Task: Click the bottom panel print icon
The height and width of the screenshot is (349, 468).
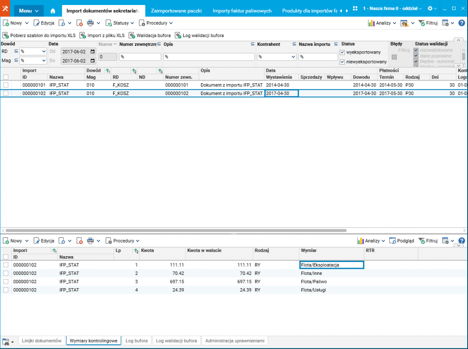Action: pyautogui.click(x=90, y=241)
